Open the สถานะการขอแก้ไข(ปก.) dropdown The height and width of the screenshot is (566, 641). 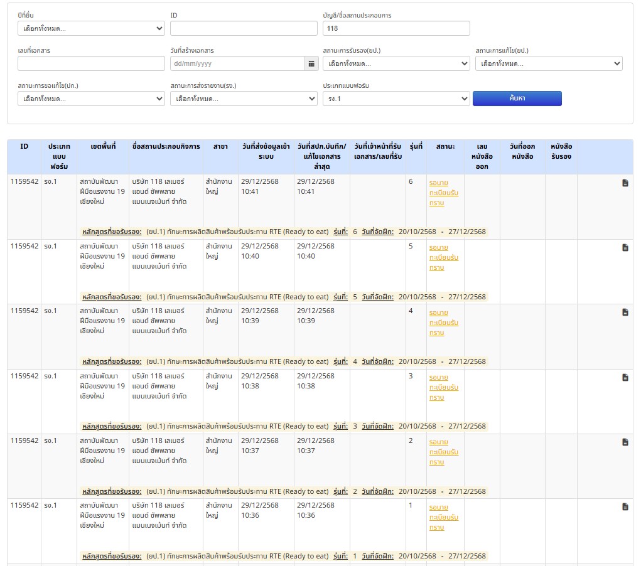91,99
